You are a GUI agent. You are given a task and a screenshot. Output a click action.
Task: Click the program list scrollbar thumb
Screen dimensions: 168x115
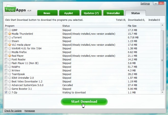162,60
